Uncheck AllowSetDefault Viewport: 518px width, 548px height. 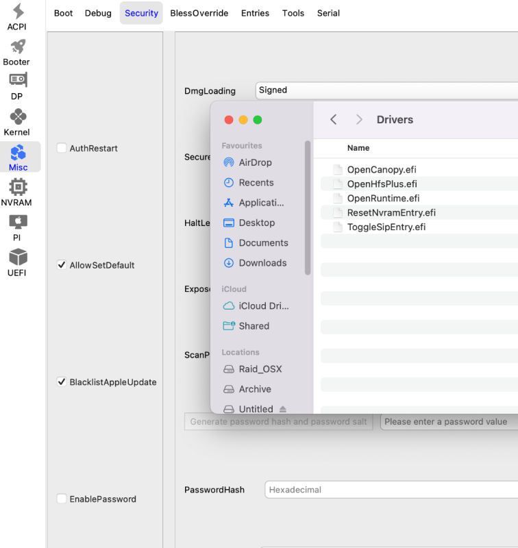[x=62, y=265]
